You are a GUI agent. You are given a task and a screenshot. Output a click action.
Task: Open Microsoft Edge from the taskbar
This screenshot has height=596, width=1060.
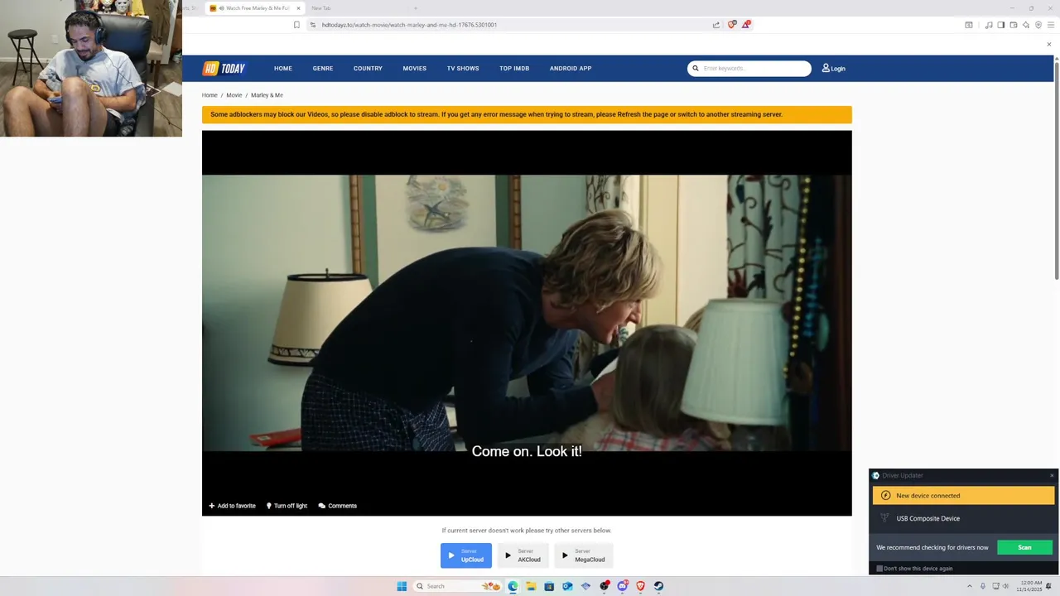(513, 586)
